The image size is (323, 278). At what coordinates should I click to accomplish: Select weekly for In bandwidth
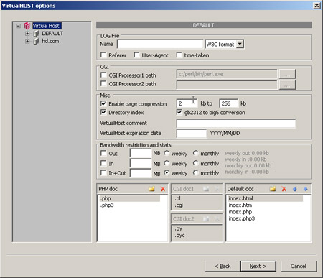coord(167,163)
